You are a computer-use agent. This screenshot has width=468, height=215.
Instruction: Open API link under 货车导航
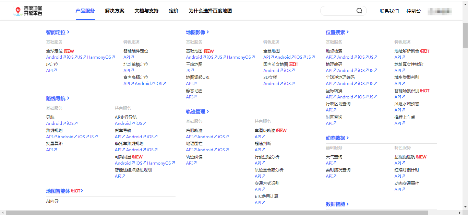[120, 136]
